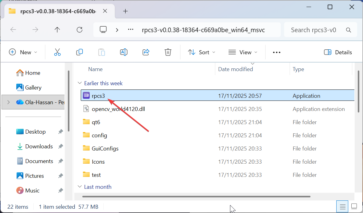Click the '1 item selected 57.7 MB' status text
The image size is (363, 213).
68,207
